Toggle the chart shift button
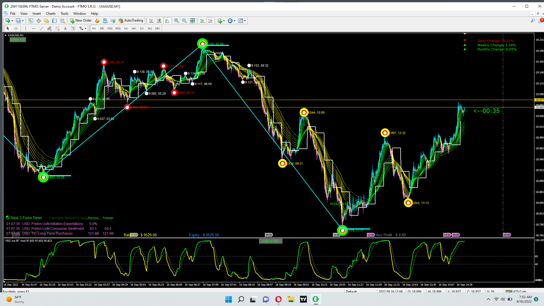This screenshot has height=306, width=544. point(210,21)
